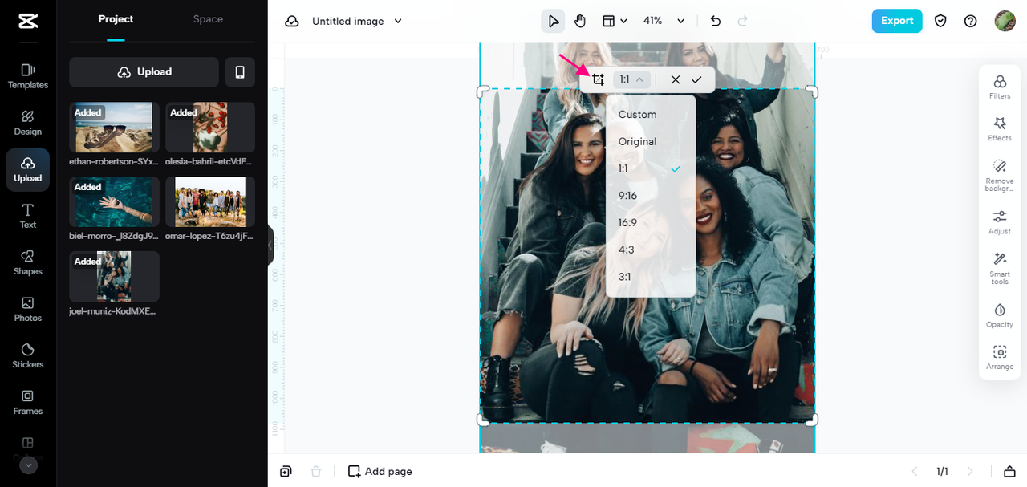Open the Help question mark icon
Viewport: 1027px width, 487px height.
[970, 21]
